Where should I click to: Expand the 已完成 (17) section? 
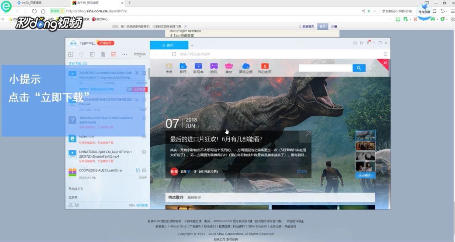[76, 189]
